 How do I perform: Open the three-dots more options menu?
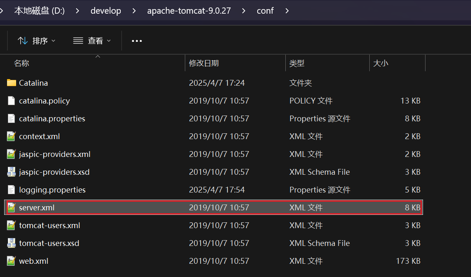click(x=137, y=41)
